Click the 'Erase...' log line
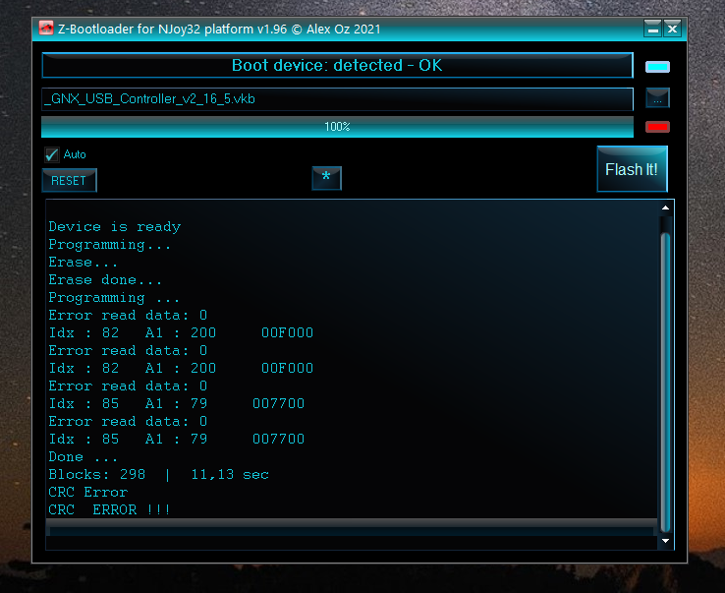The height and width of the screenshot is (593, 725). pos(84,263)
